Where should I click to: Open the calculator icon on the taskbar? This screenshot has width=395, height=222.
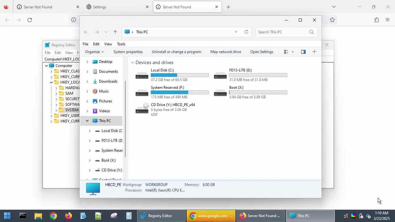coord(129,216)
